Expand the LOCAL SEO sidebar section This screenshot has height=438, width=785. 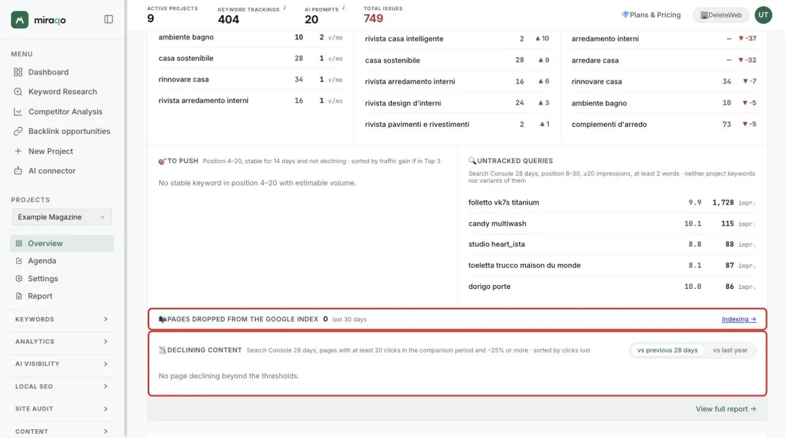point(62,387)
